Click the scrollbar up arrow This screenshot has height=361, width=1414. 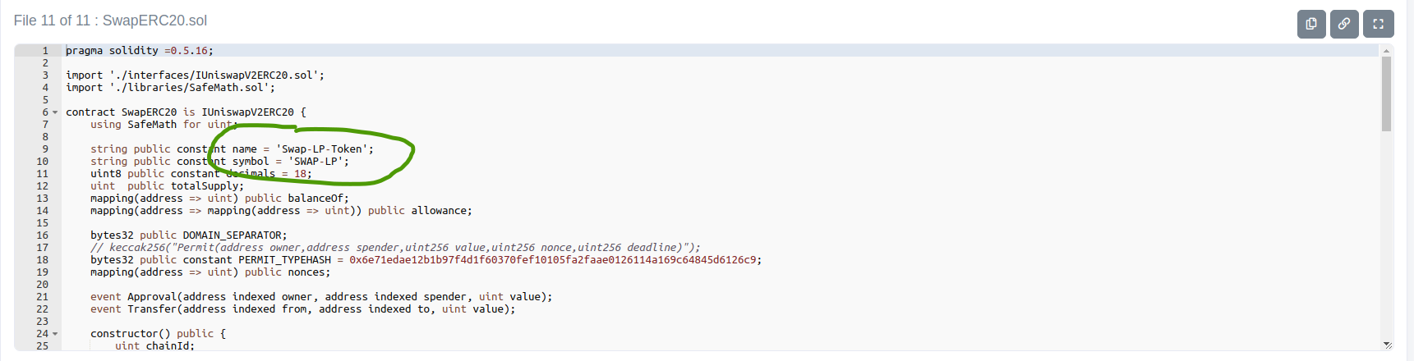1386,51
